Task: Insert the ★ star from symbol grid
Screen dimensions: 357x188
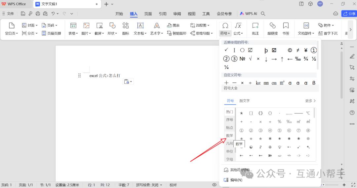Action: (241, 113)
